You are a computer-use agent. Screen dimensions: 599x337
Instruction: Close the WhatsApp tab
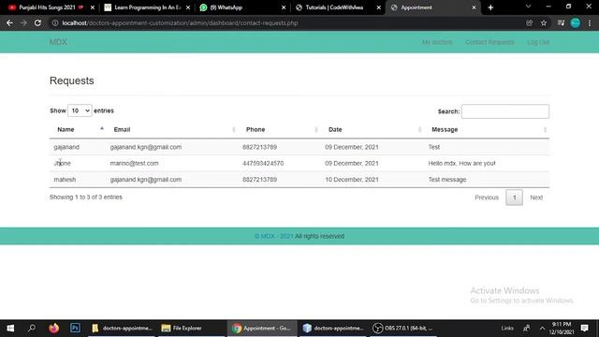click(x=284, y=7)
